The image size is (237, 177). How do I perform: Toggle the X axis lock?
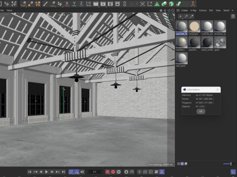coord(67,3)
